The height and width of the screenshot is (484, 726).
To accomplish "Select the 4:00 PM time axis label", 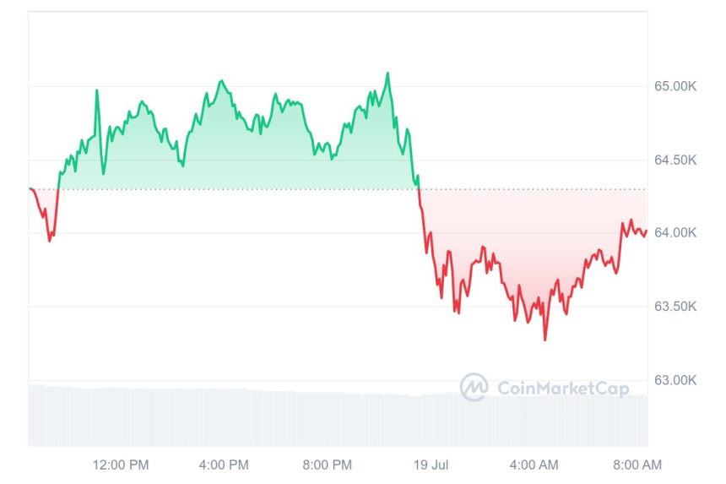I will click(224, 465).
